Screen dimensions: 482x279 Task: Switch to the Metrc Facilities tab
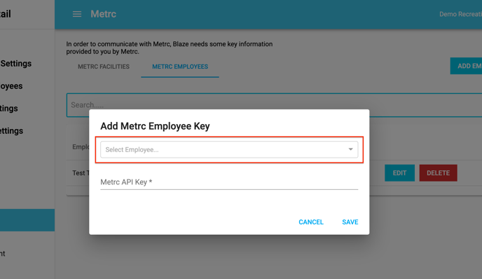click(x=104, y=67)
